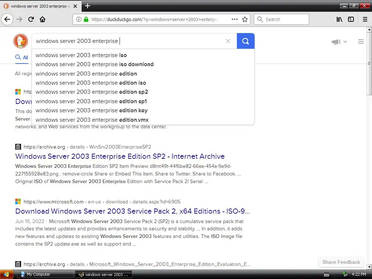Select the All results tab

(21, 57)
